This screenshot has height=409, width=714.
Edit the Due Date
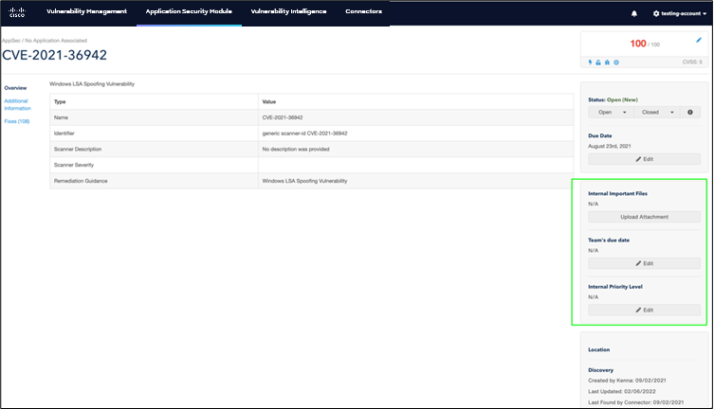645,159
